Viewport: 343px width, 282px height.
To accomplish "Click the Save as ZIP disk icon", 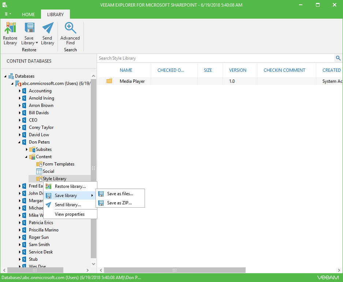I will 101,203.
